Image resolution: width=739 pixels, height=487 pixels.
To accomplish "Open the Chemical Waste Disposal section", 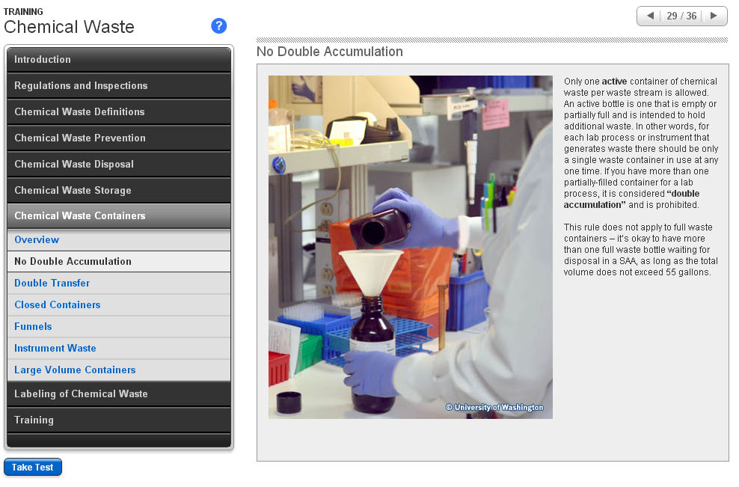I will 119,165.
